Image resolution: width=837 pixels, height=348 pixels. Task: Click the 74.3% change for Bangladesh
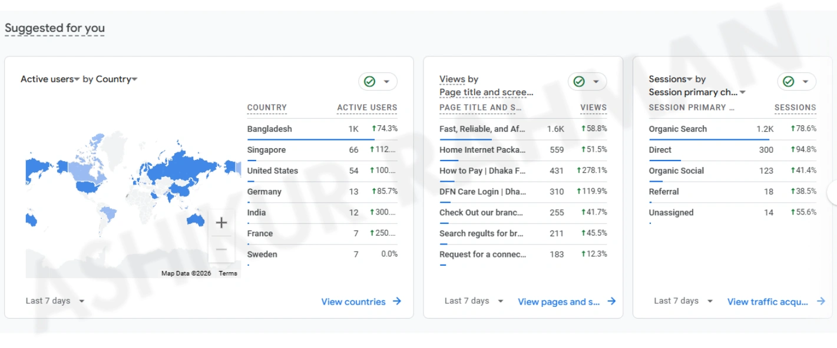click(x=385, y=128)
